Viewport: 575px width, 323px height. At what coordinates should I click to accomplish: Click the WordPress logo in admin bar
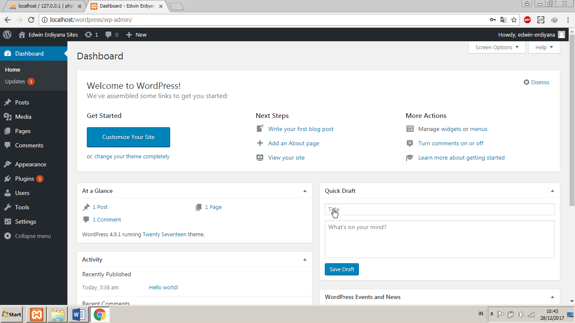pyautogui.click(x=7, y=35)
